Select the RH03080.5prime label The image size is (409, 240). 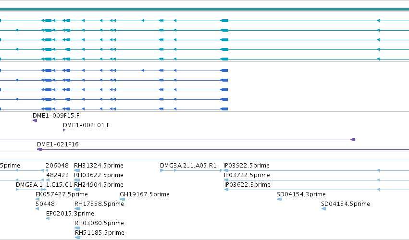pyautogui.click(x=99, y=223)
